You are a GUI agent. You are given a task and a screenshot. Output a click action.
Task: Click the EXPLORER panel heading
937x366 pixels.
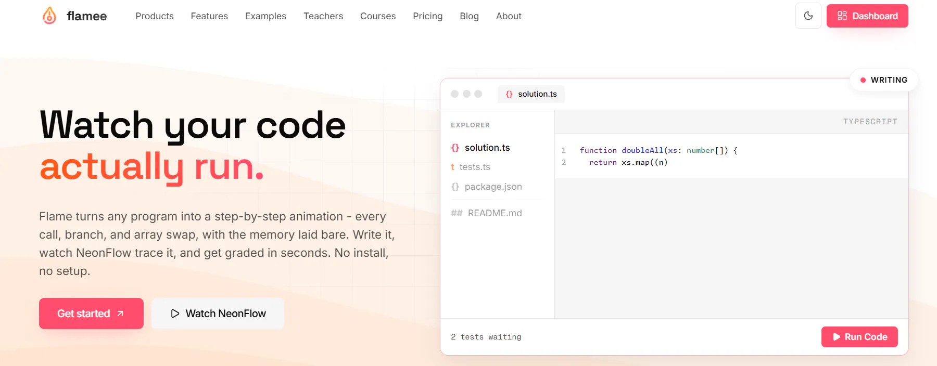pos(470,125)
